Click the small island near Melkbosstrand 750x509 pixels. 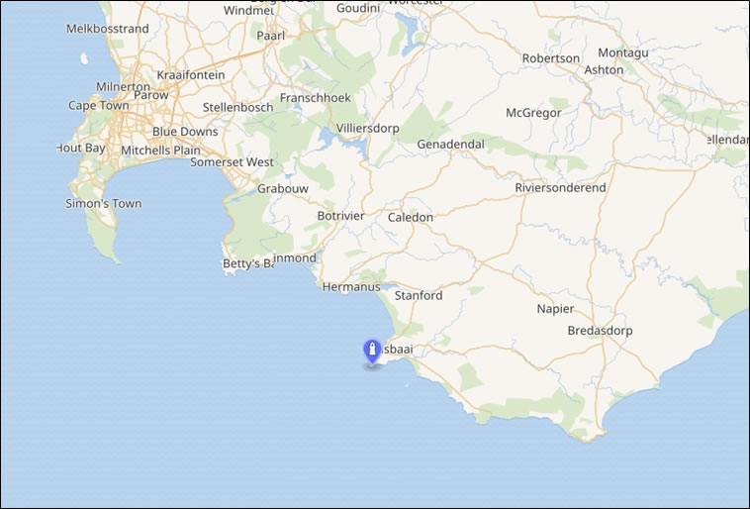(84, 58)
